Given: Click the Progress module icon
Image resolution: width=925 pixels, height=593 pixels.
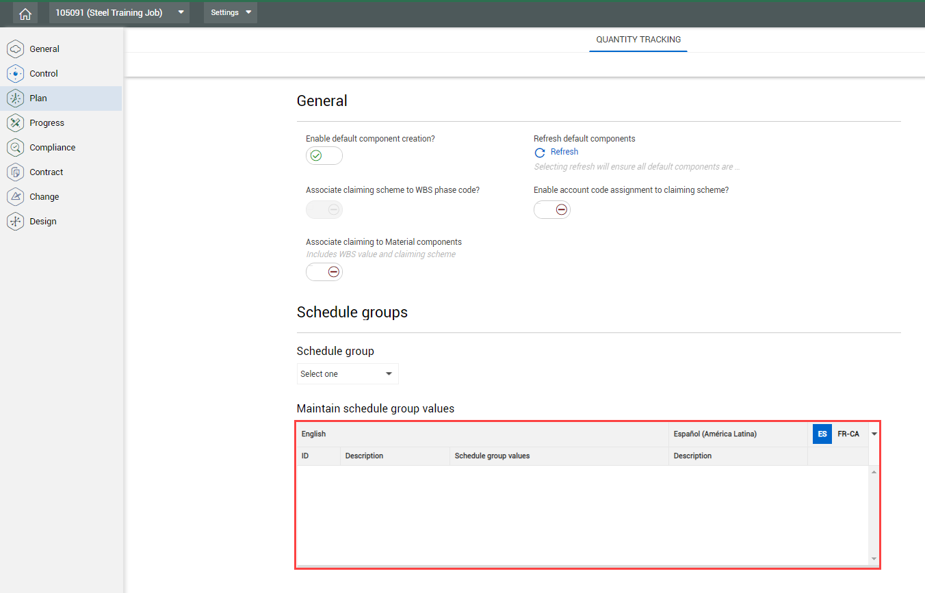Looking at the screenshot, I should tap(15, 123).
